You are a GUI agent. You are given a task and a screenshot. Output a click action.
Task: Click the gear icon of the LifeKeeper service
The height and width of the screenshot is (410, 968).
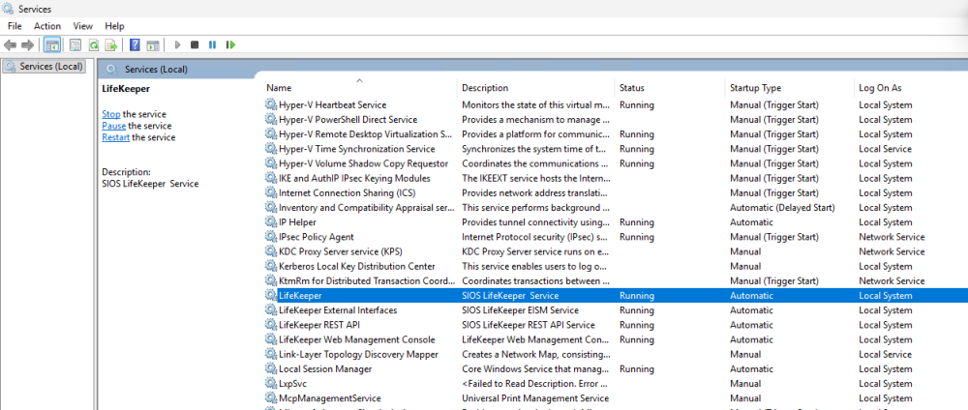click(270, 295)
